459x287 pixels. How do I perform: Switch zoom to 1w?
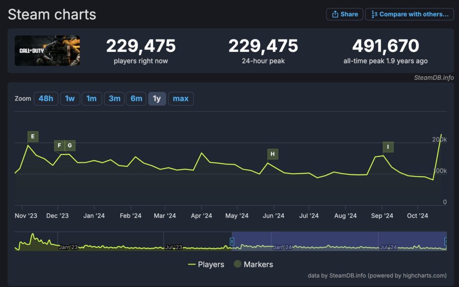pyautogui.click(x=70, y=99)
